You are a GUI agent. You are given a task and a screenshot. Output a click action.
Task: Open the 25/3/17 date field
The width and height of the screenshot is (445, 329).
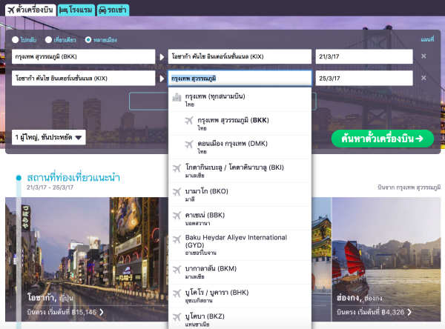click(364, 79)
